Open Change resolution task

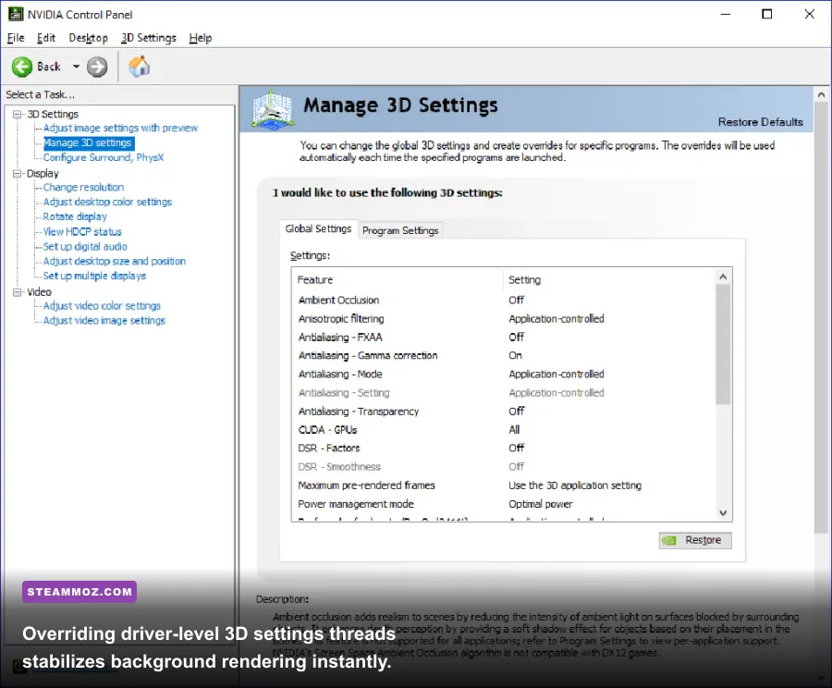(x=83, y=188)
